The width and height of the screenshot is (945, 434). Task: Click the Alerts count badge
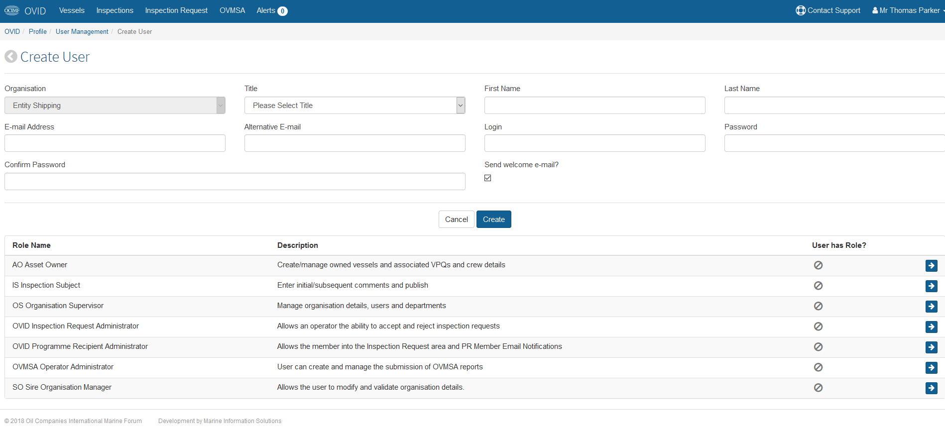click(x=282, y=11)
